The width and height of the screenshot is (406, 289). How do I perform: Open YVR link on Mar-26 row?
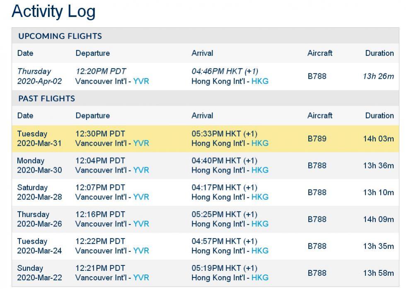click(x=141, y=224)
